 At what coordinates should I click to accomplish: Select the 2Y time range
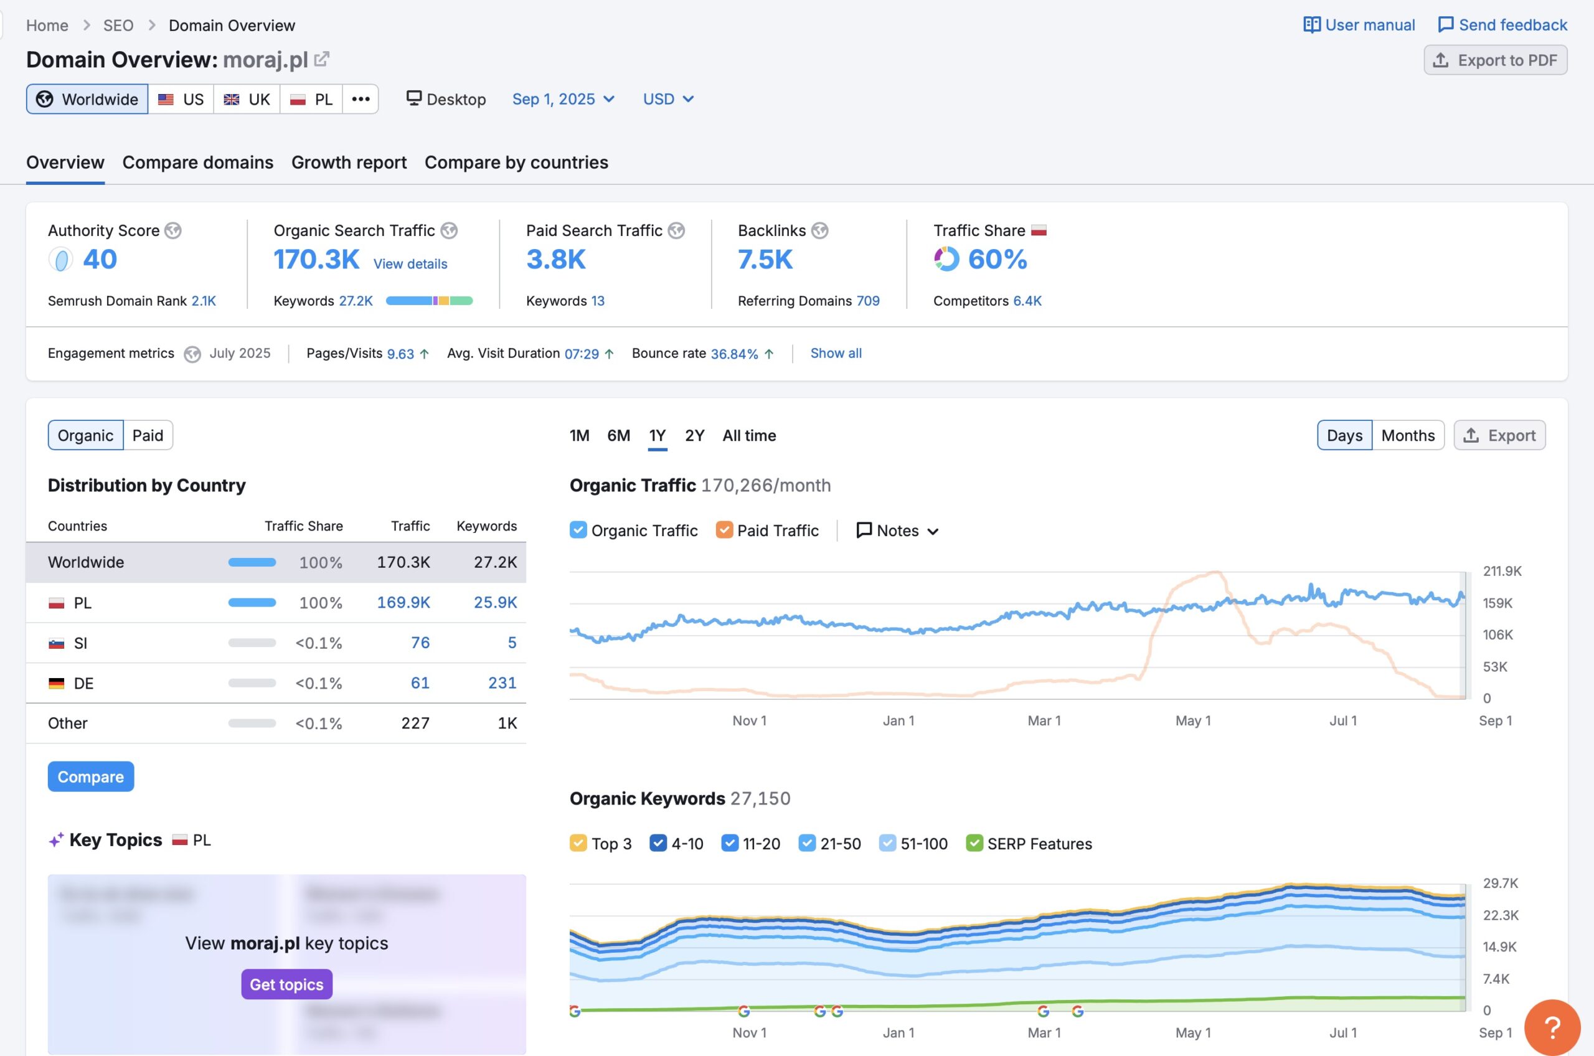[694, 436]
